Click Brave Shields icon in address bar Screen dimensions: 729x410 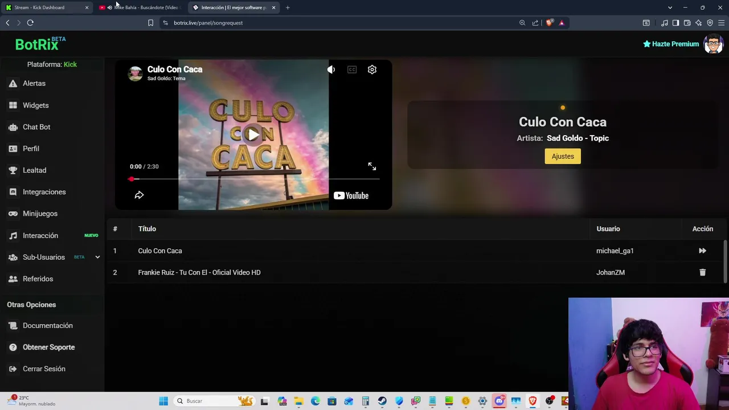point(549,23)
